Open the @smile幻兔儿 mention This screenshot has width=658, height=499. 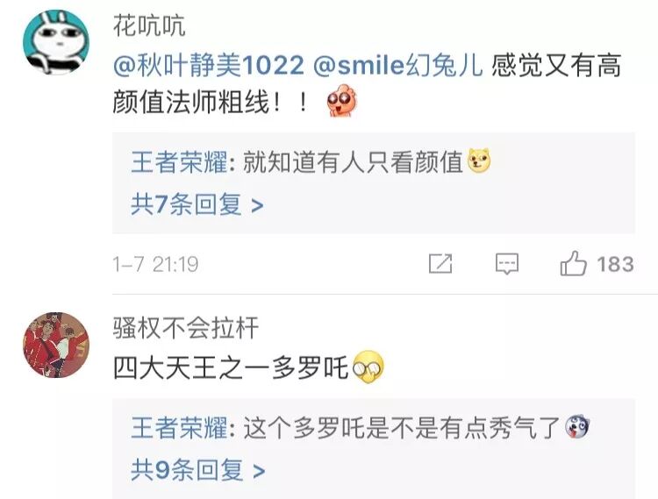[398, 66]
